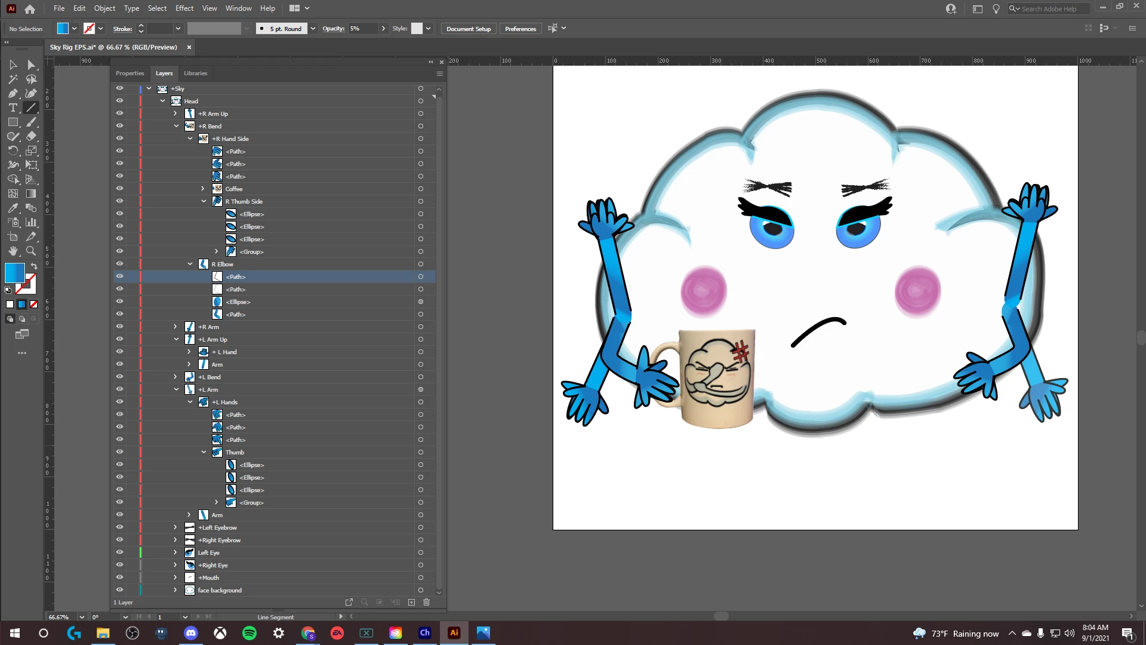Hide the face background layer
1146x645 pixels.
tap(119, 590)
